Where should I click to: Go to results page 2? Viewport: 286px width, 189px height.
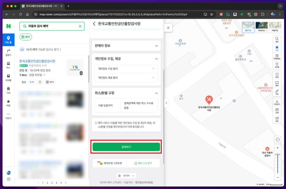coord(47,183)
